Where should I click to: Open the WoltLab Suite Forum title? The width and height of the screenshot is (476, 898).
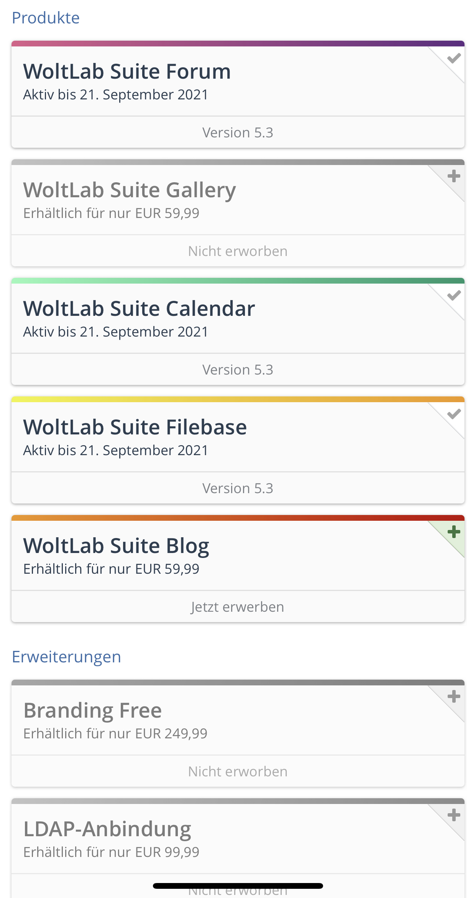coord(127,71)
